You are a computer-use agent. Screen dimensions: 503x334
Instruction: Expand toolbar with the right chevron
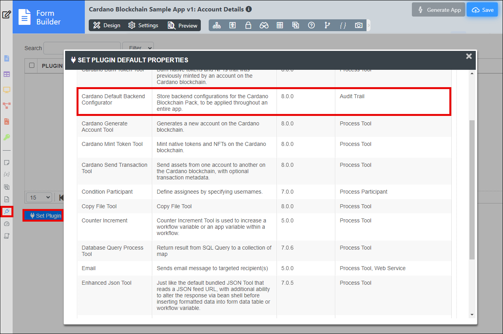[x=369, y=25]
